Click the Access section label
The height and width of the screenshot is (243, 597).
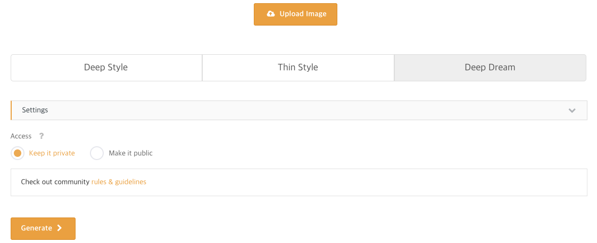pyautogui.click(x=21, y=136)
